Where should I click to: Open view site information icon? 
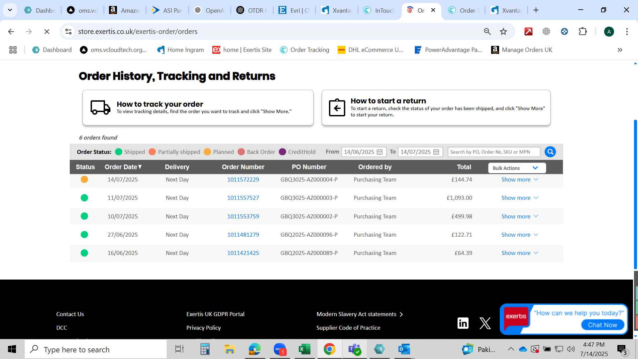[68, 32]
